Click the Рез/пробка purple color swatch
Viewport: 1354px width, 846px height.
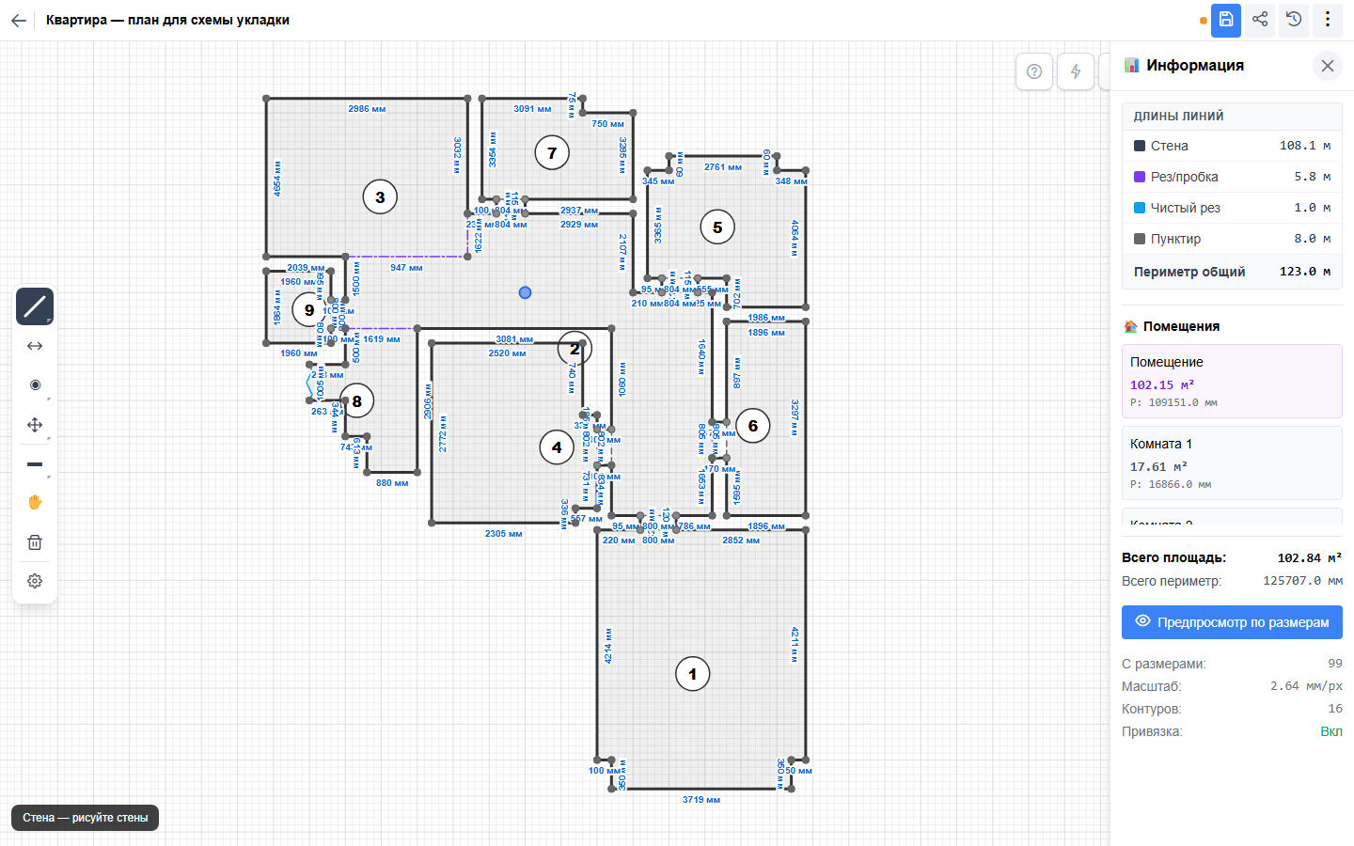(1140, 177)
